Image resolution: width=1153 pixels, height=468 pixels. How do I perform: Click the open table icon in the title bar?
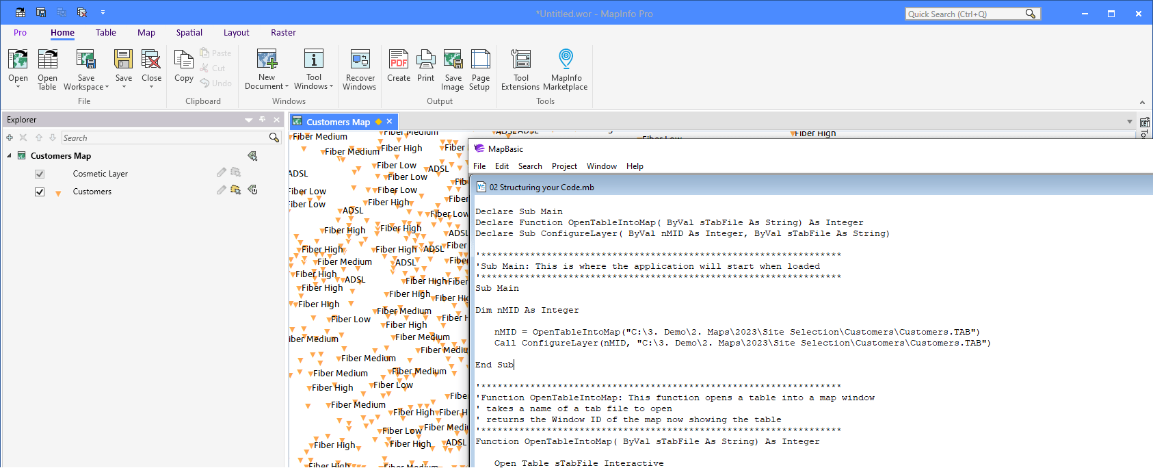(x=21, y=13)
